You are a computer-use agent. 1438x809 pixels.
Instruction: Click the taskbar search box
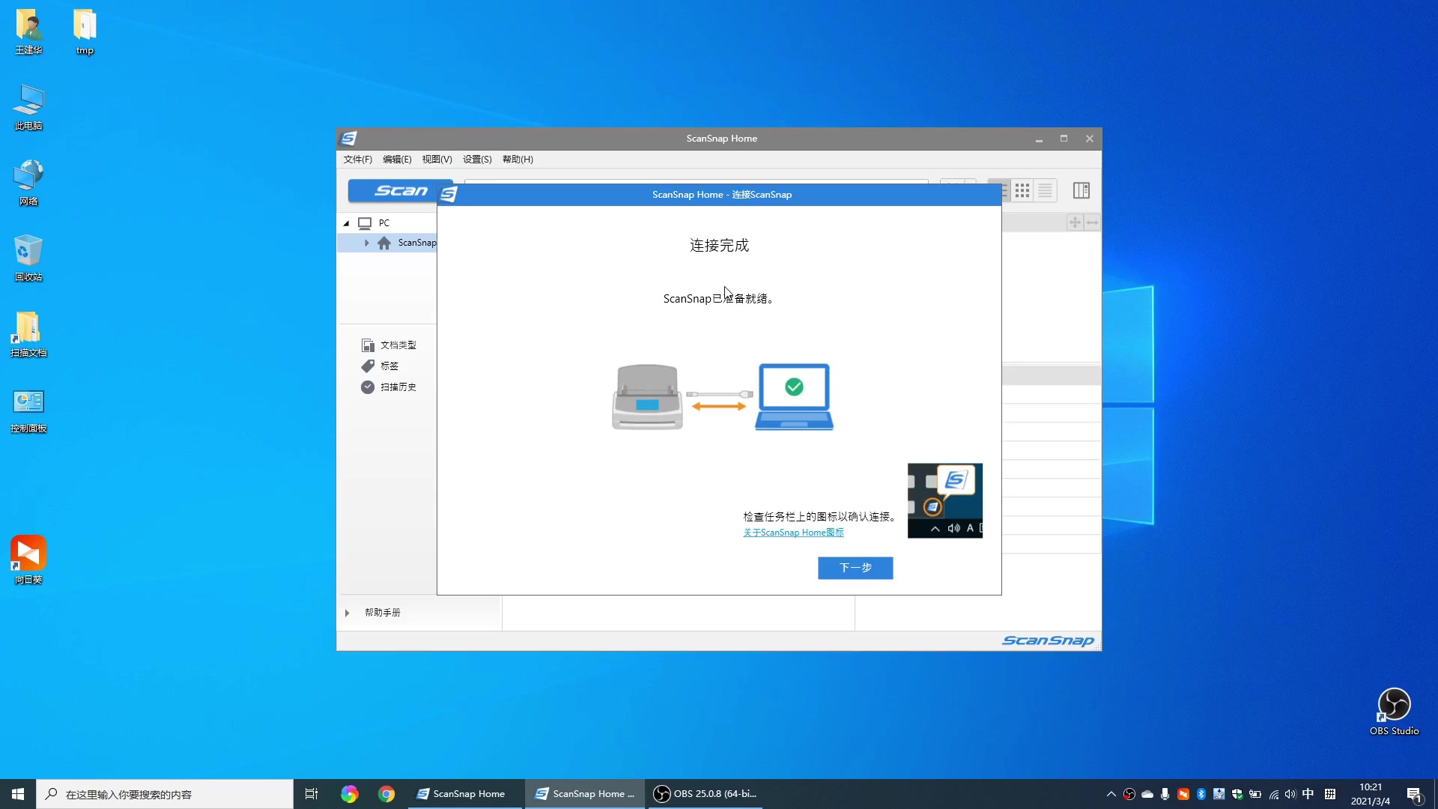pos(165,794)
